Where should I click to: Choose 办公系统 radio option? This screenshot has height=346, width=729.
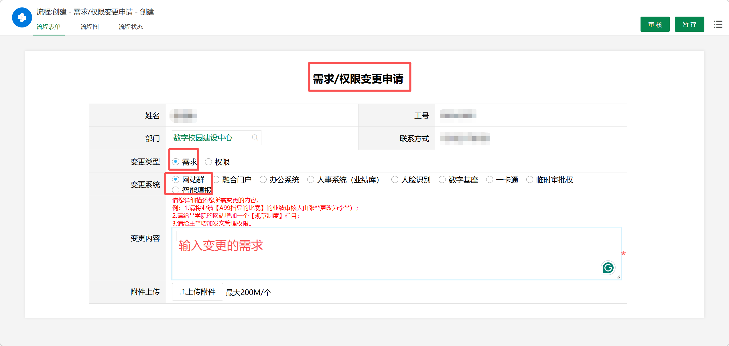263,180
